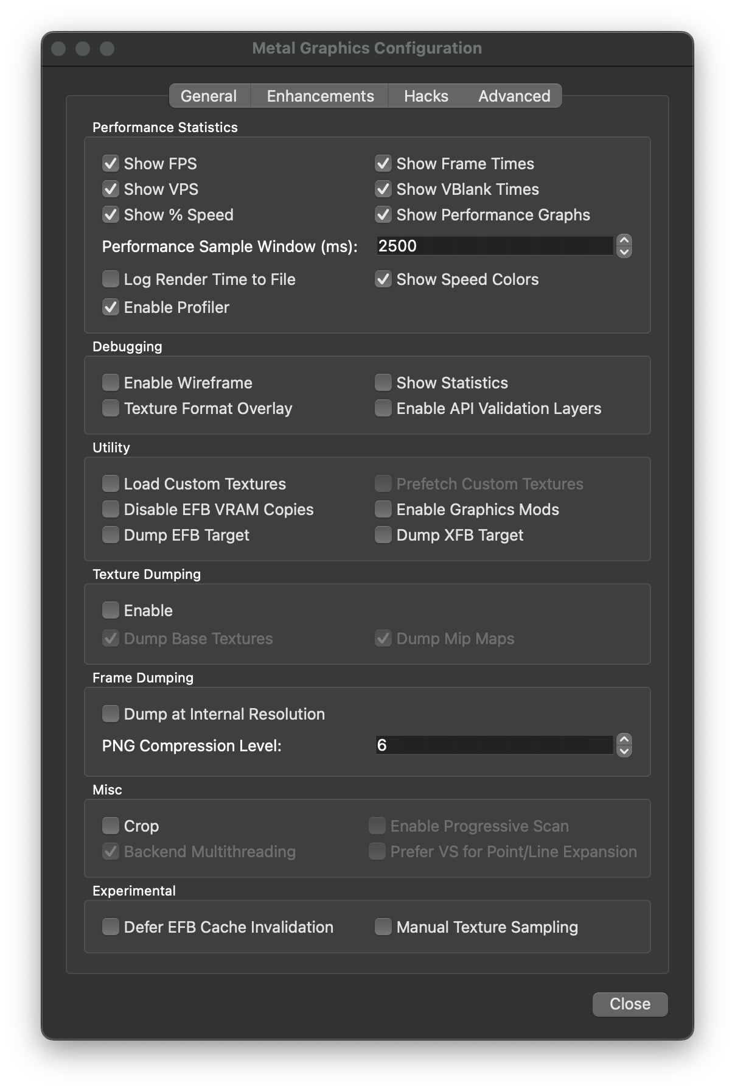Click the Metal Graphics Configuration title
Screen dimensions: 735x1091
(367, 48)
